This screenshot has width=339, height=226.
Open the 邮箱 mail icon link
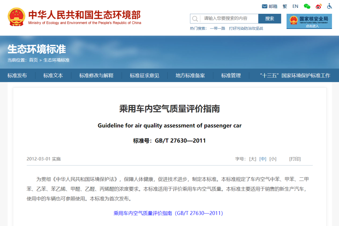click(x=269, y=6)
